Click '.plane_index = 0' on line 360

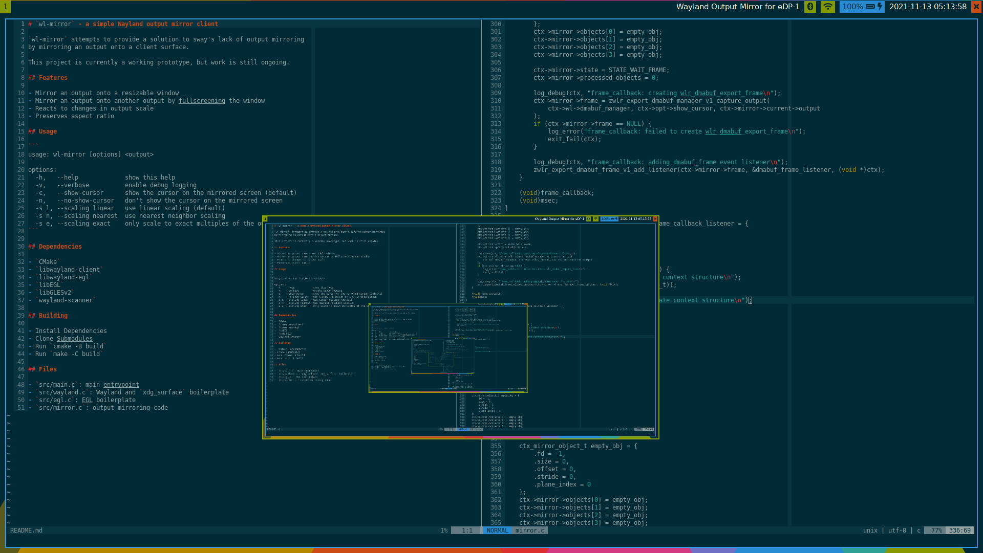pyautogui.click(x=562, y=484)
